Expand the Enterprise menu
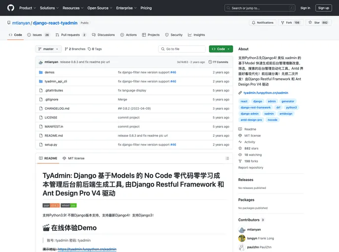 (x=126, y=8)
